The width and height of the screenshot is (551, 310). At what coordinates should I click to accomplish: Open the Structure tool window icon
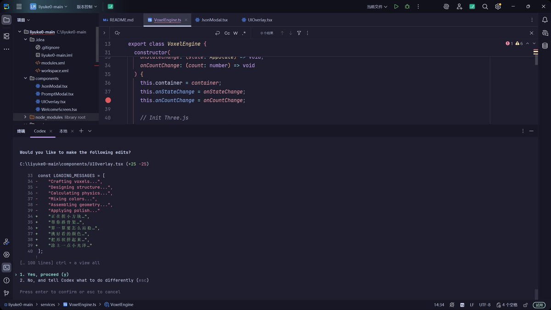click(x=6, y=36)
